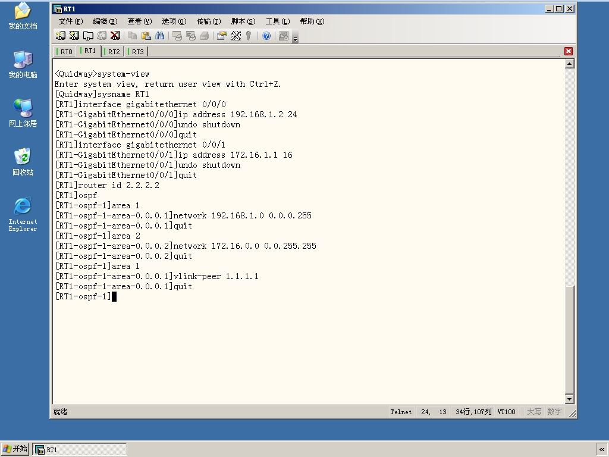The height and width of the screenshot is (457, 609).
Task: Click 'ip address 192.168.1.2 24' line
Action: 176,114
